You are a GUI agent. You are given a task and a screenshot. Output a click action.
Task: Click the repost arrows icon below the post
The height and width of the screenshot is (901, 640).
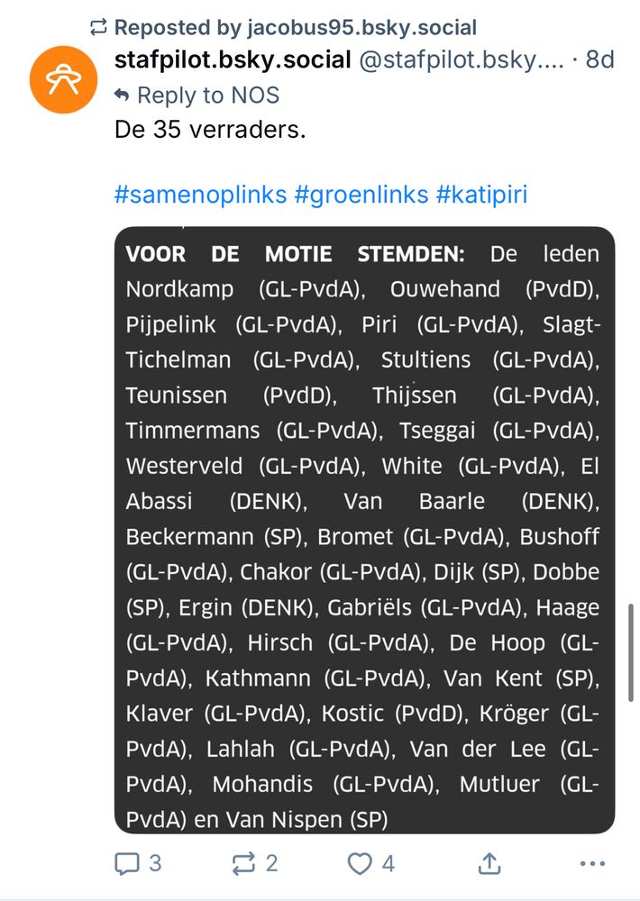(x=243, y=864)
